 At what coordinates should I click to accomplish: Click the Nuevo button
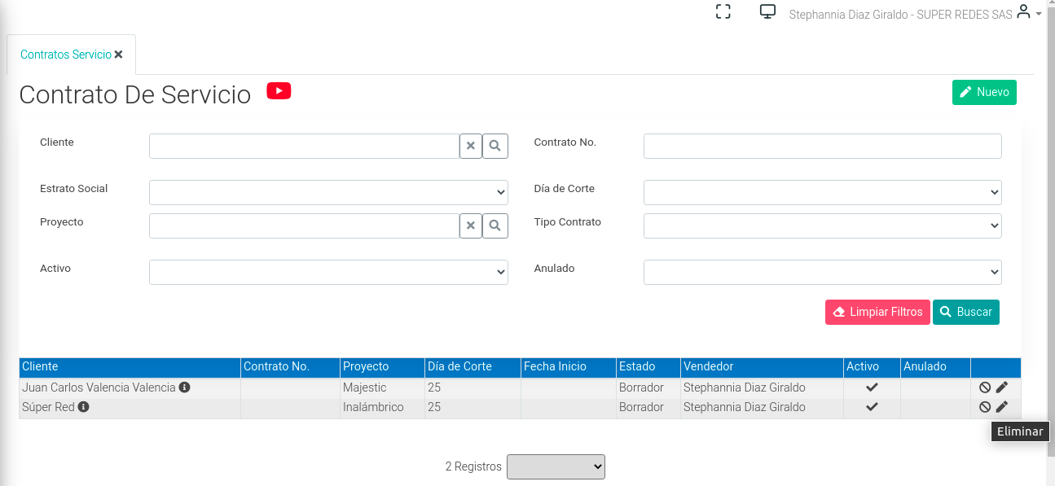tap(984, 92)
